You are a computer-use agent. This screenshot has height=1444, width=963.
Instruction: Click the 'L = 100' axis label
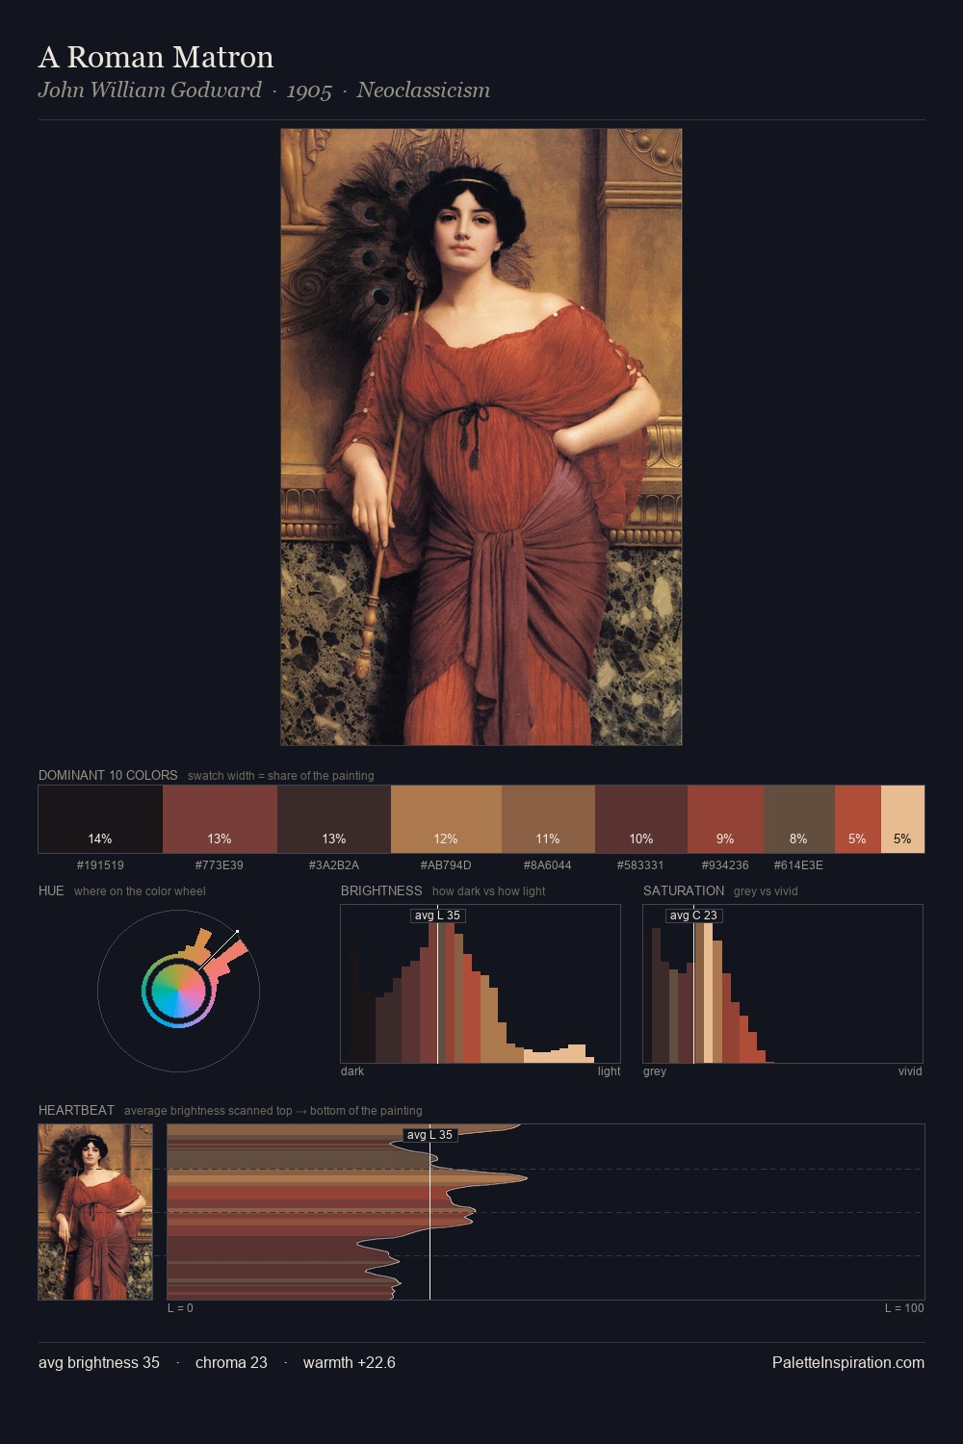(x=904, y=1308)
